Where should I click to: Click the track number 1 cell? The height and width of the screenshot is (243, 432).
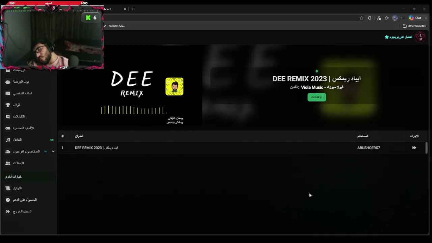tap(62, 148)
